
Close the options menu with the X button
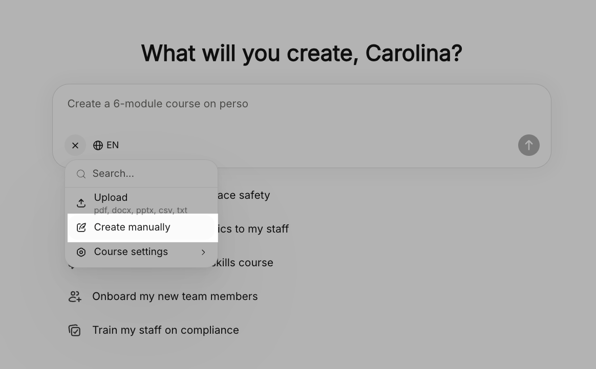pos(75,145)
